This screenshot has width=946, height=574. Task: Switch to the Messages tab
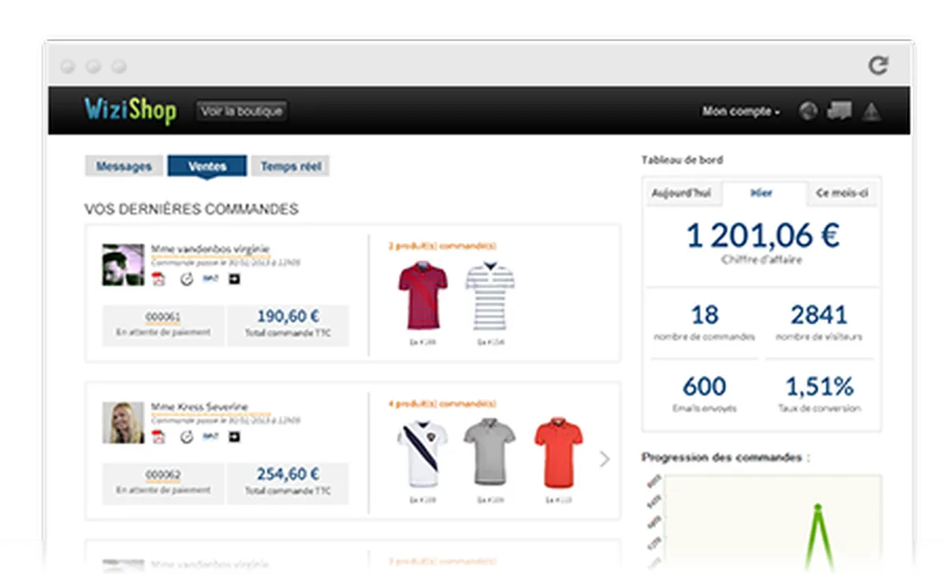pyautogui.click(x=124, y=166)
